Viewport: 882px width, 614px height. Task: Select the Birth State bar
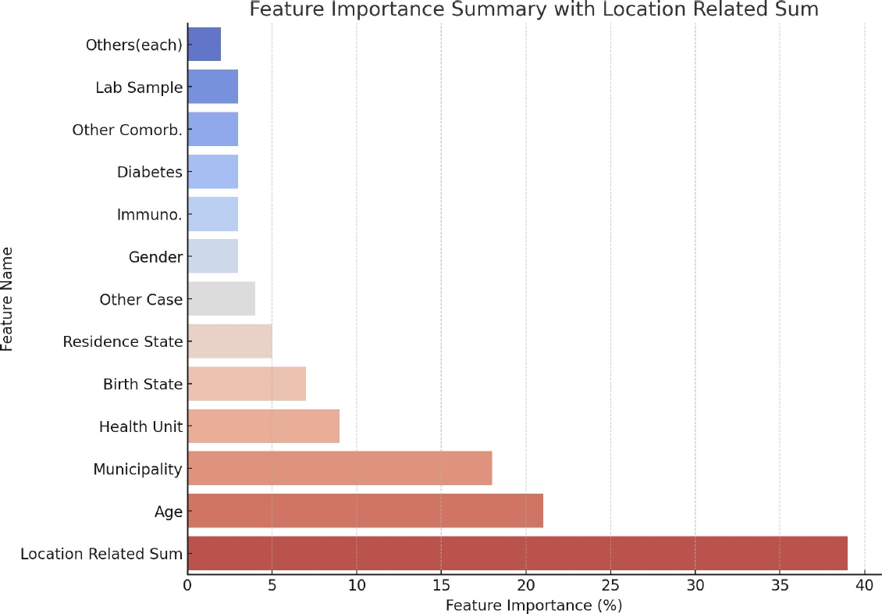tap(246, 384)
